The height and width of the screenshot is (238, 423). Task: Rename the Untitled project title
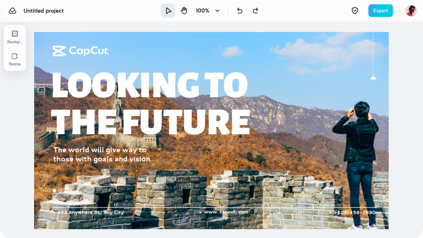pos(44,11)
